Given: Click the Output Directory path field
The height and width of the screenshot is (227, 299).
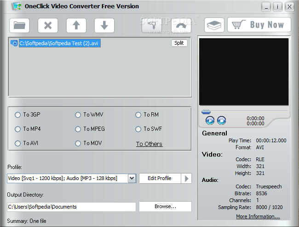Looking at the screenshot, I should [71, 207].
